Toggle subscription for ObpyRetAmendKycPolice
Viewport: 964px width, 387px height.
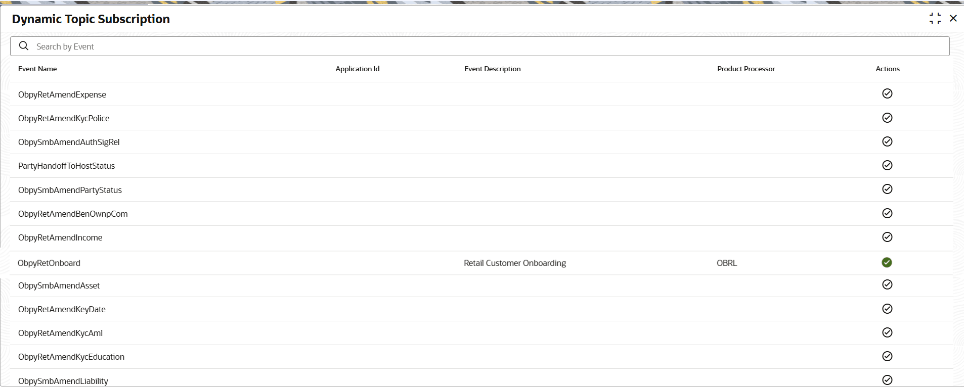coord(887,118)
